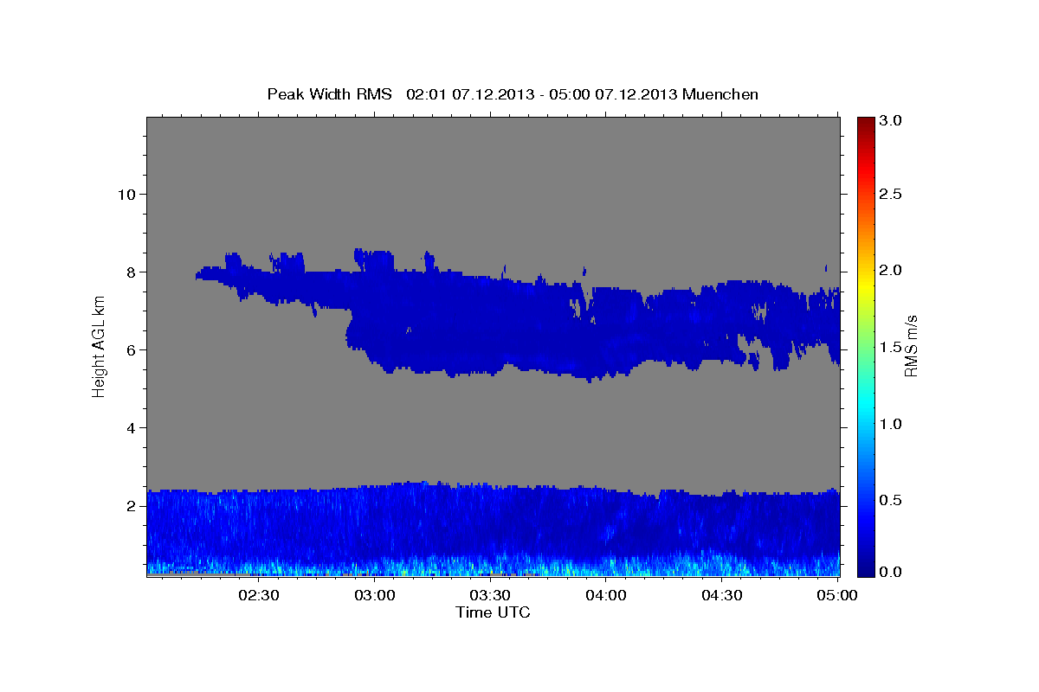The width and height of the screenshot is (1039, 692).
Task: Click the colorbar value 1.0
Action: (x=892, y=424)
